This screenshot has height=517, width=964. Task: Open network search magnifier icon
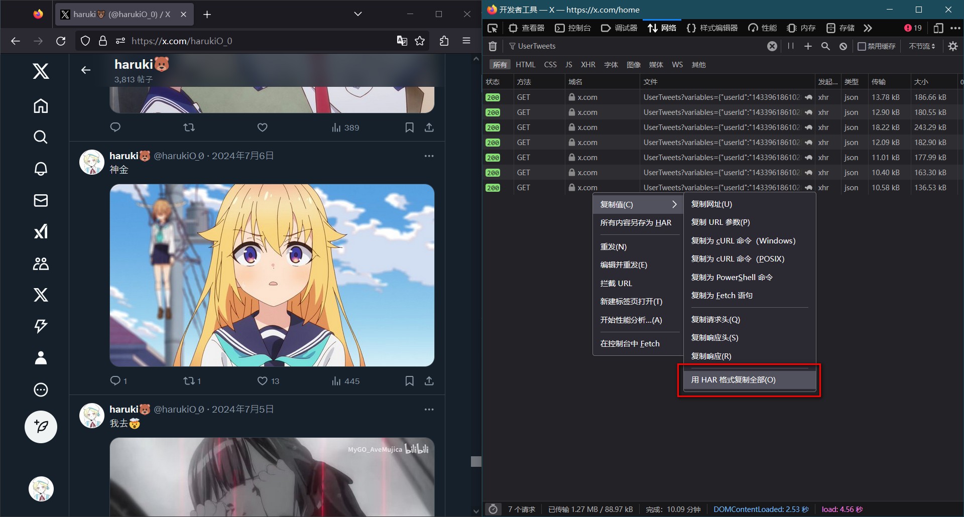pyautogui.click(x=825, y=46)
